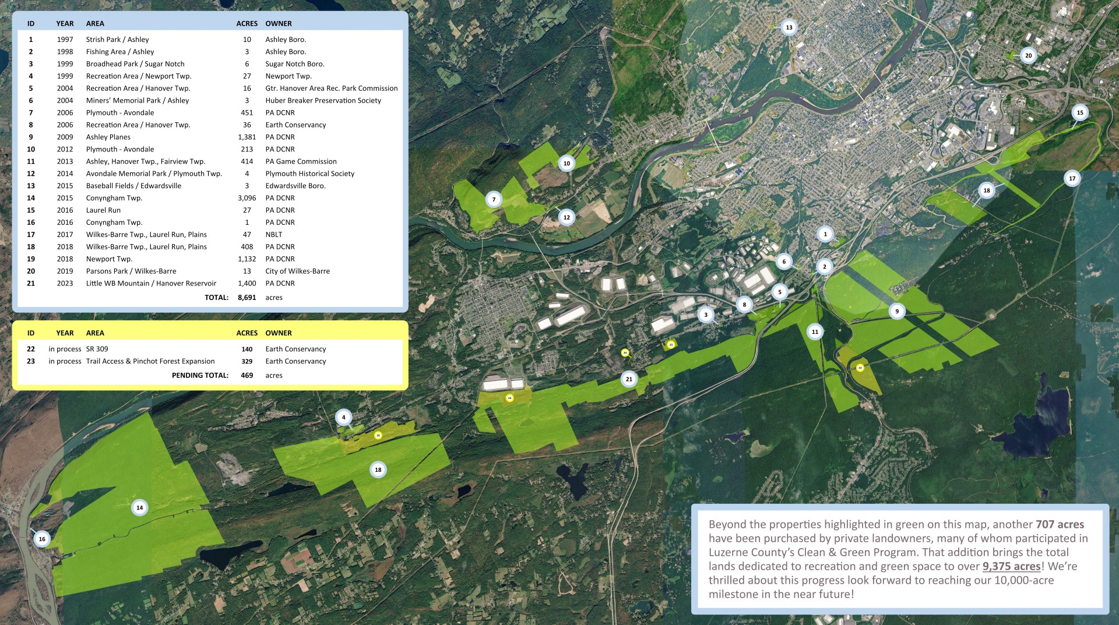
Task: Click 'Huber Breaker Preservation Society' owner
Action: pos(323,101)
